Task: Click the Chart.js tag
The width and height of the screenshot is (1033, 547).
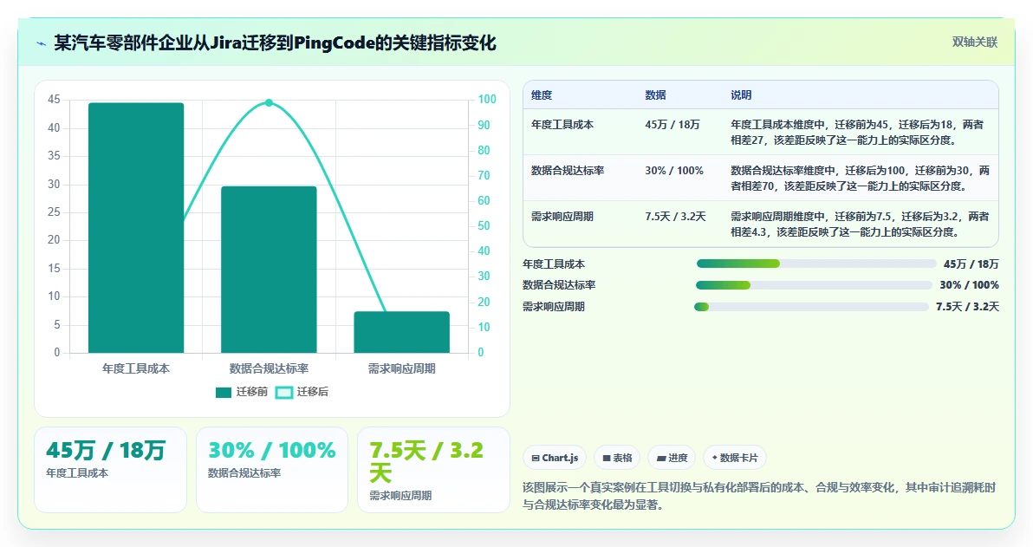Action: coord(555,458)
